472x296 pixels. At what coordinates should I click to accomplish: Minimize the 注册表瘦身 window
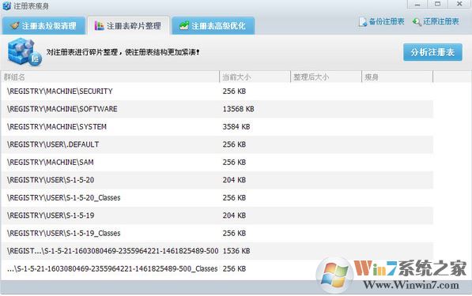click(417, 4)
